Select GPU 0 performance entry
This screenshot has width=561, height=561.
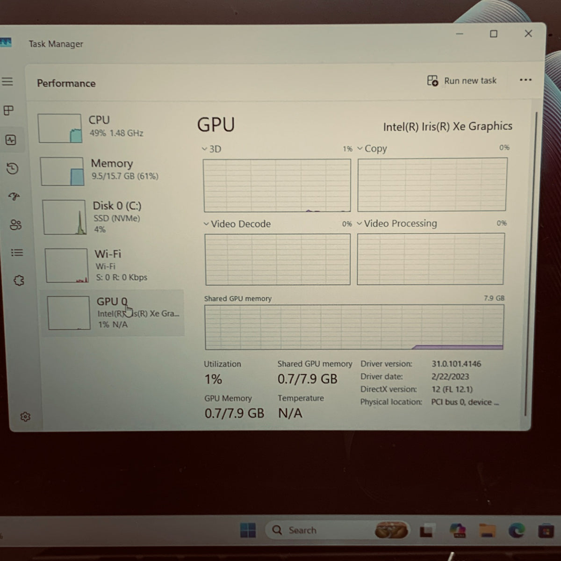coord(114,313)
